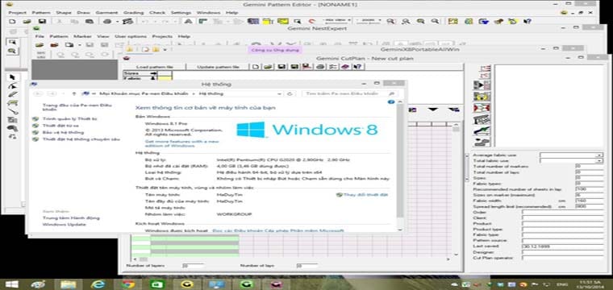The width and height of the screenshot is (613, 290).
Task: Select the letter A text tool in Pattern Editor
Action: [188, 22]
